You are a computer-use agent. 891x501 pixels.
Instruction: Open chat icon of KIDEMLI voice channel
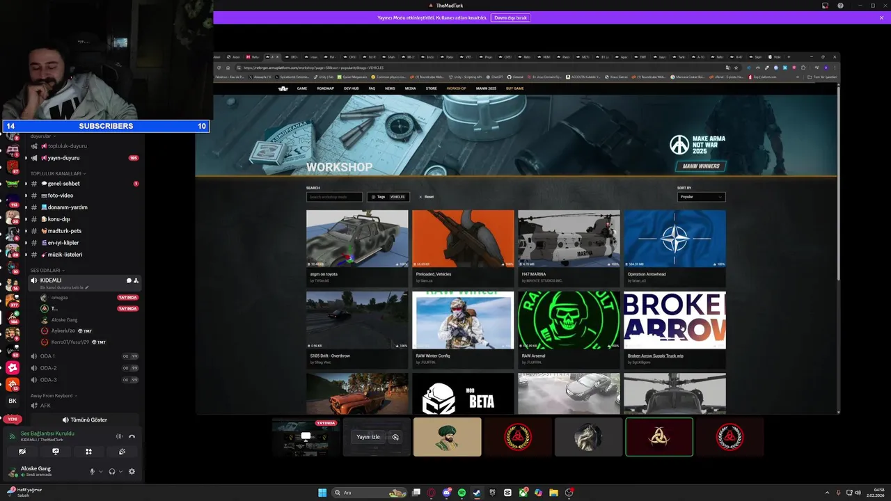point(128,280)
